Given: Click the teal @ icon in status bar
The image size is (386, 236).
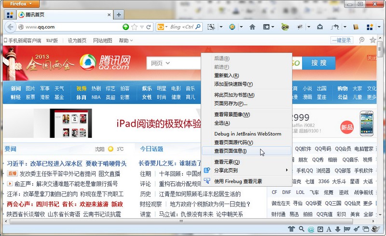Looking at the screenshot, I should tap(311, 229).
